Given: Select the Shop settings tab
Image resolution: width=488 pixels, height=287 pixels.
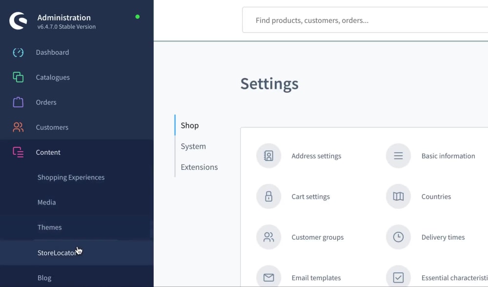Looking at the screenshot, I should pyautogui.click(x=189, y=125).
